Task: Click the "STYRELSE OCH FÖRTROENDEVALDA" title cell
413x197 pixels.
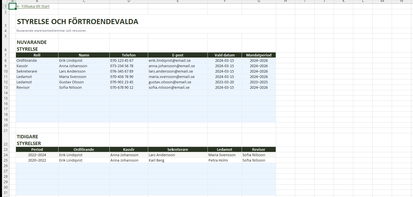Action: (78, 22)
